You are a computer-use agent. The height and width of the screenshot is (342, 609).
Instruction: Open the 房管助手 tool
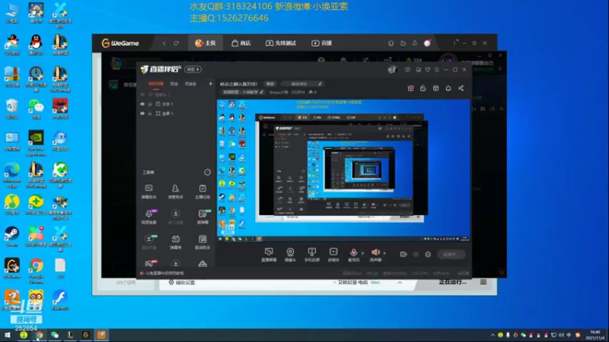(x=176, y=192)
